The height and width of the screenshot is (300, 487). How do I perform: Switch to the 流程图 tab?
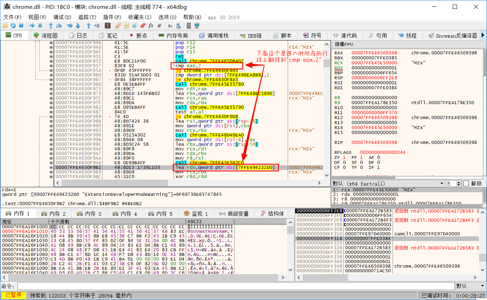[45, 36]
